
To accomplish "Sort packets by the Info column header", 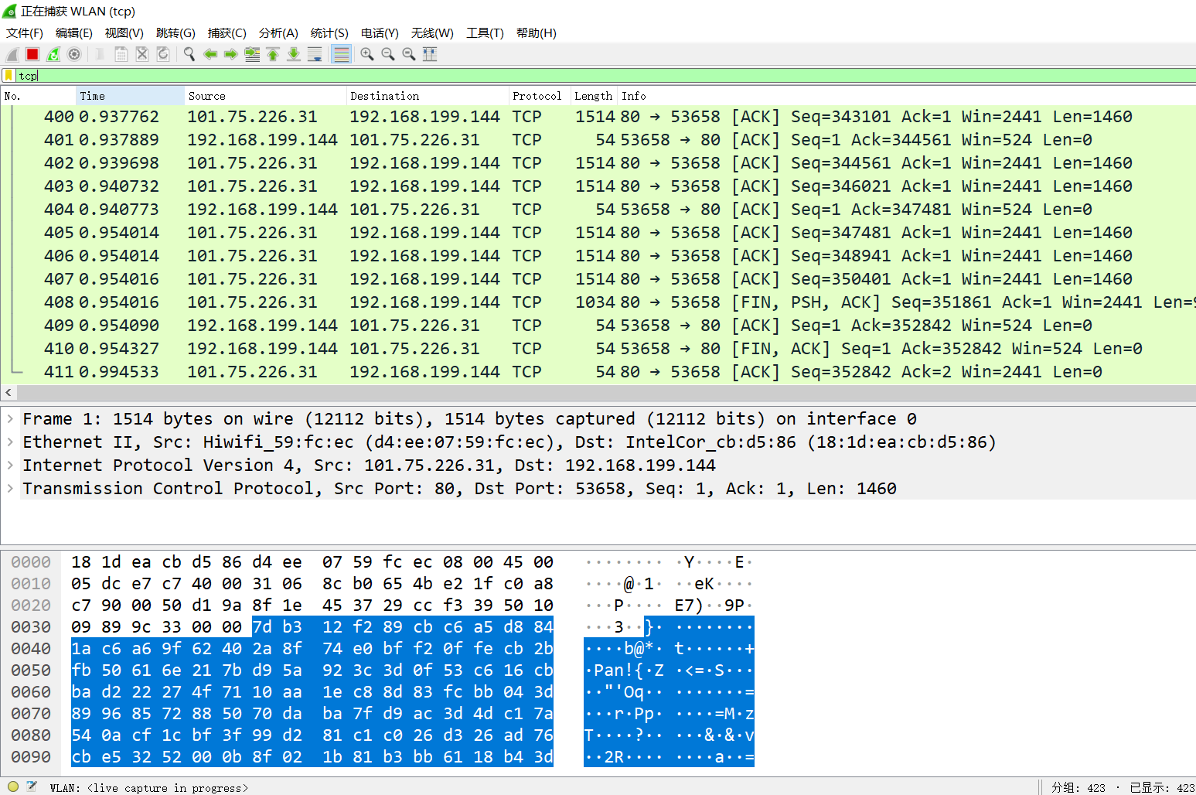I will coord(906,96).
